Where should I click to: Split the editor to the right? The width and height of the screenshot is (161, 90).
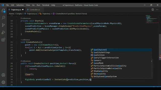[x=153, y=9]
